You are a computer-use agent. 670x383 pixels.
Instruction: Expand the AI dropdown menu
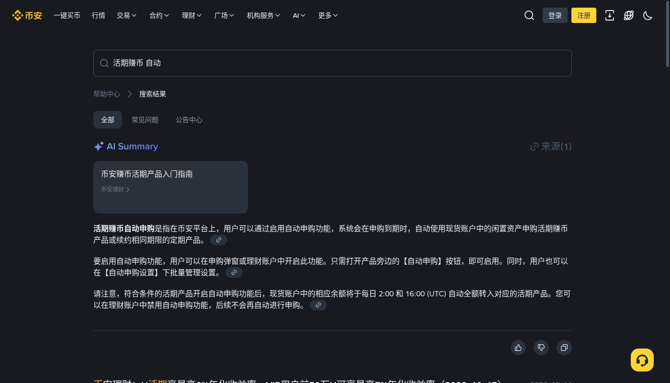pos(299,15)
